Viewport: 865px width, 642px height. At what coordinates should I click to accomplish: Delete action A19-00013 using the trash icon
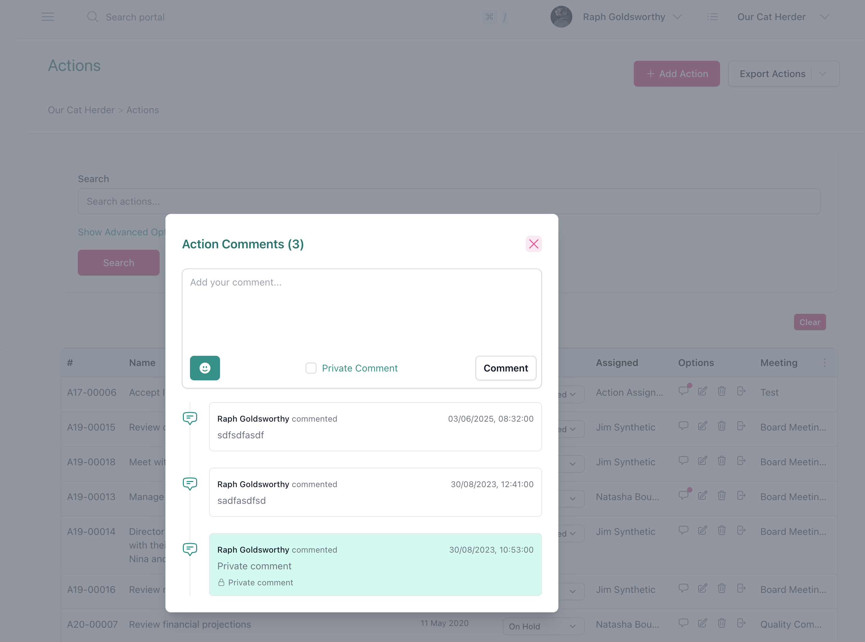(722, 496)
